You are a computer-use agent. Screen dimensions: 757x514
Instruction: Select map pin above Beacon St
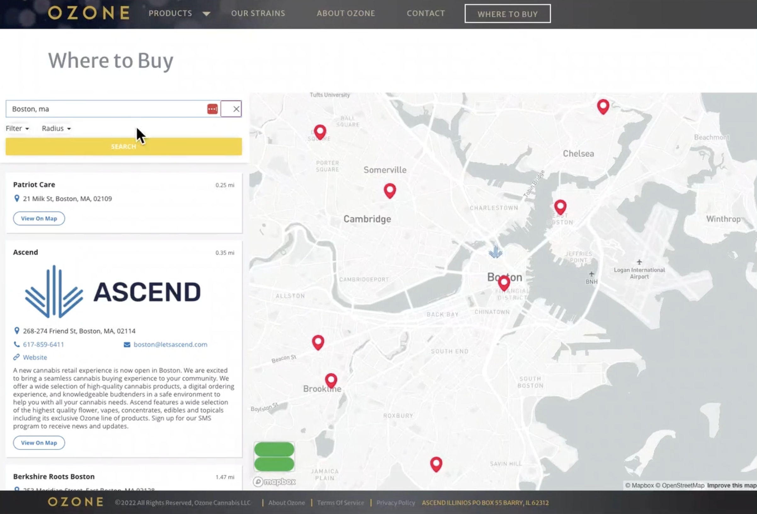tap(318, 343)
